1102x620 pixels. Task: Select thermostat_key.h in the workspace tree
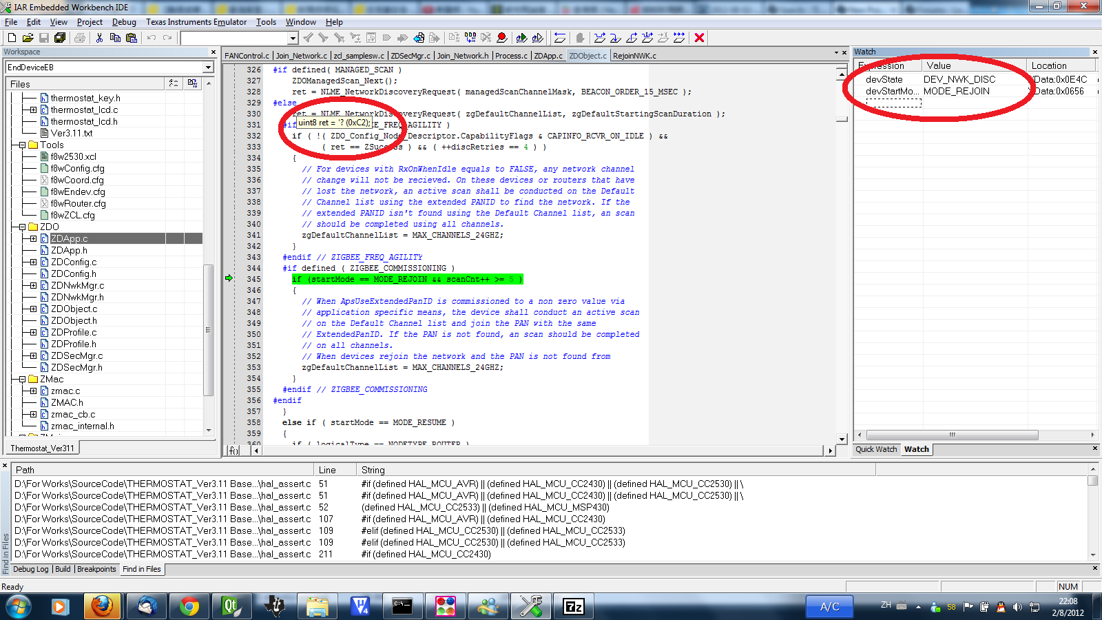point(85,99)
